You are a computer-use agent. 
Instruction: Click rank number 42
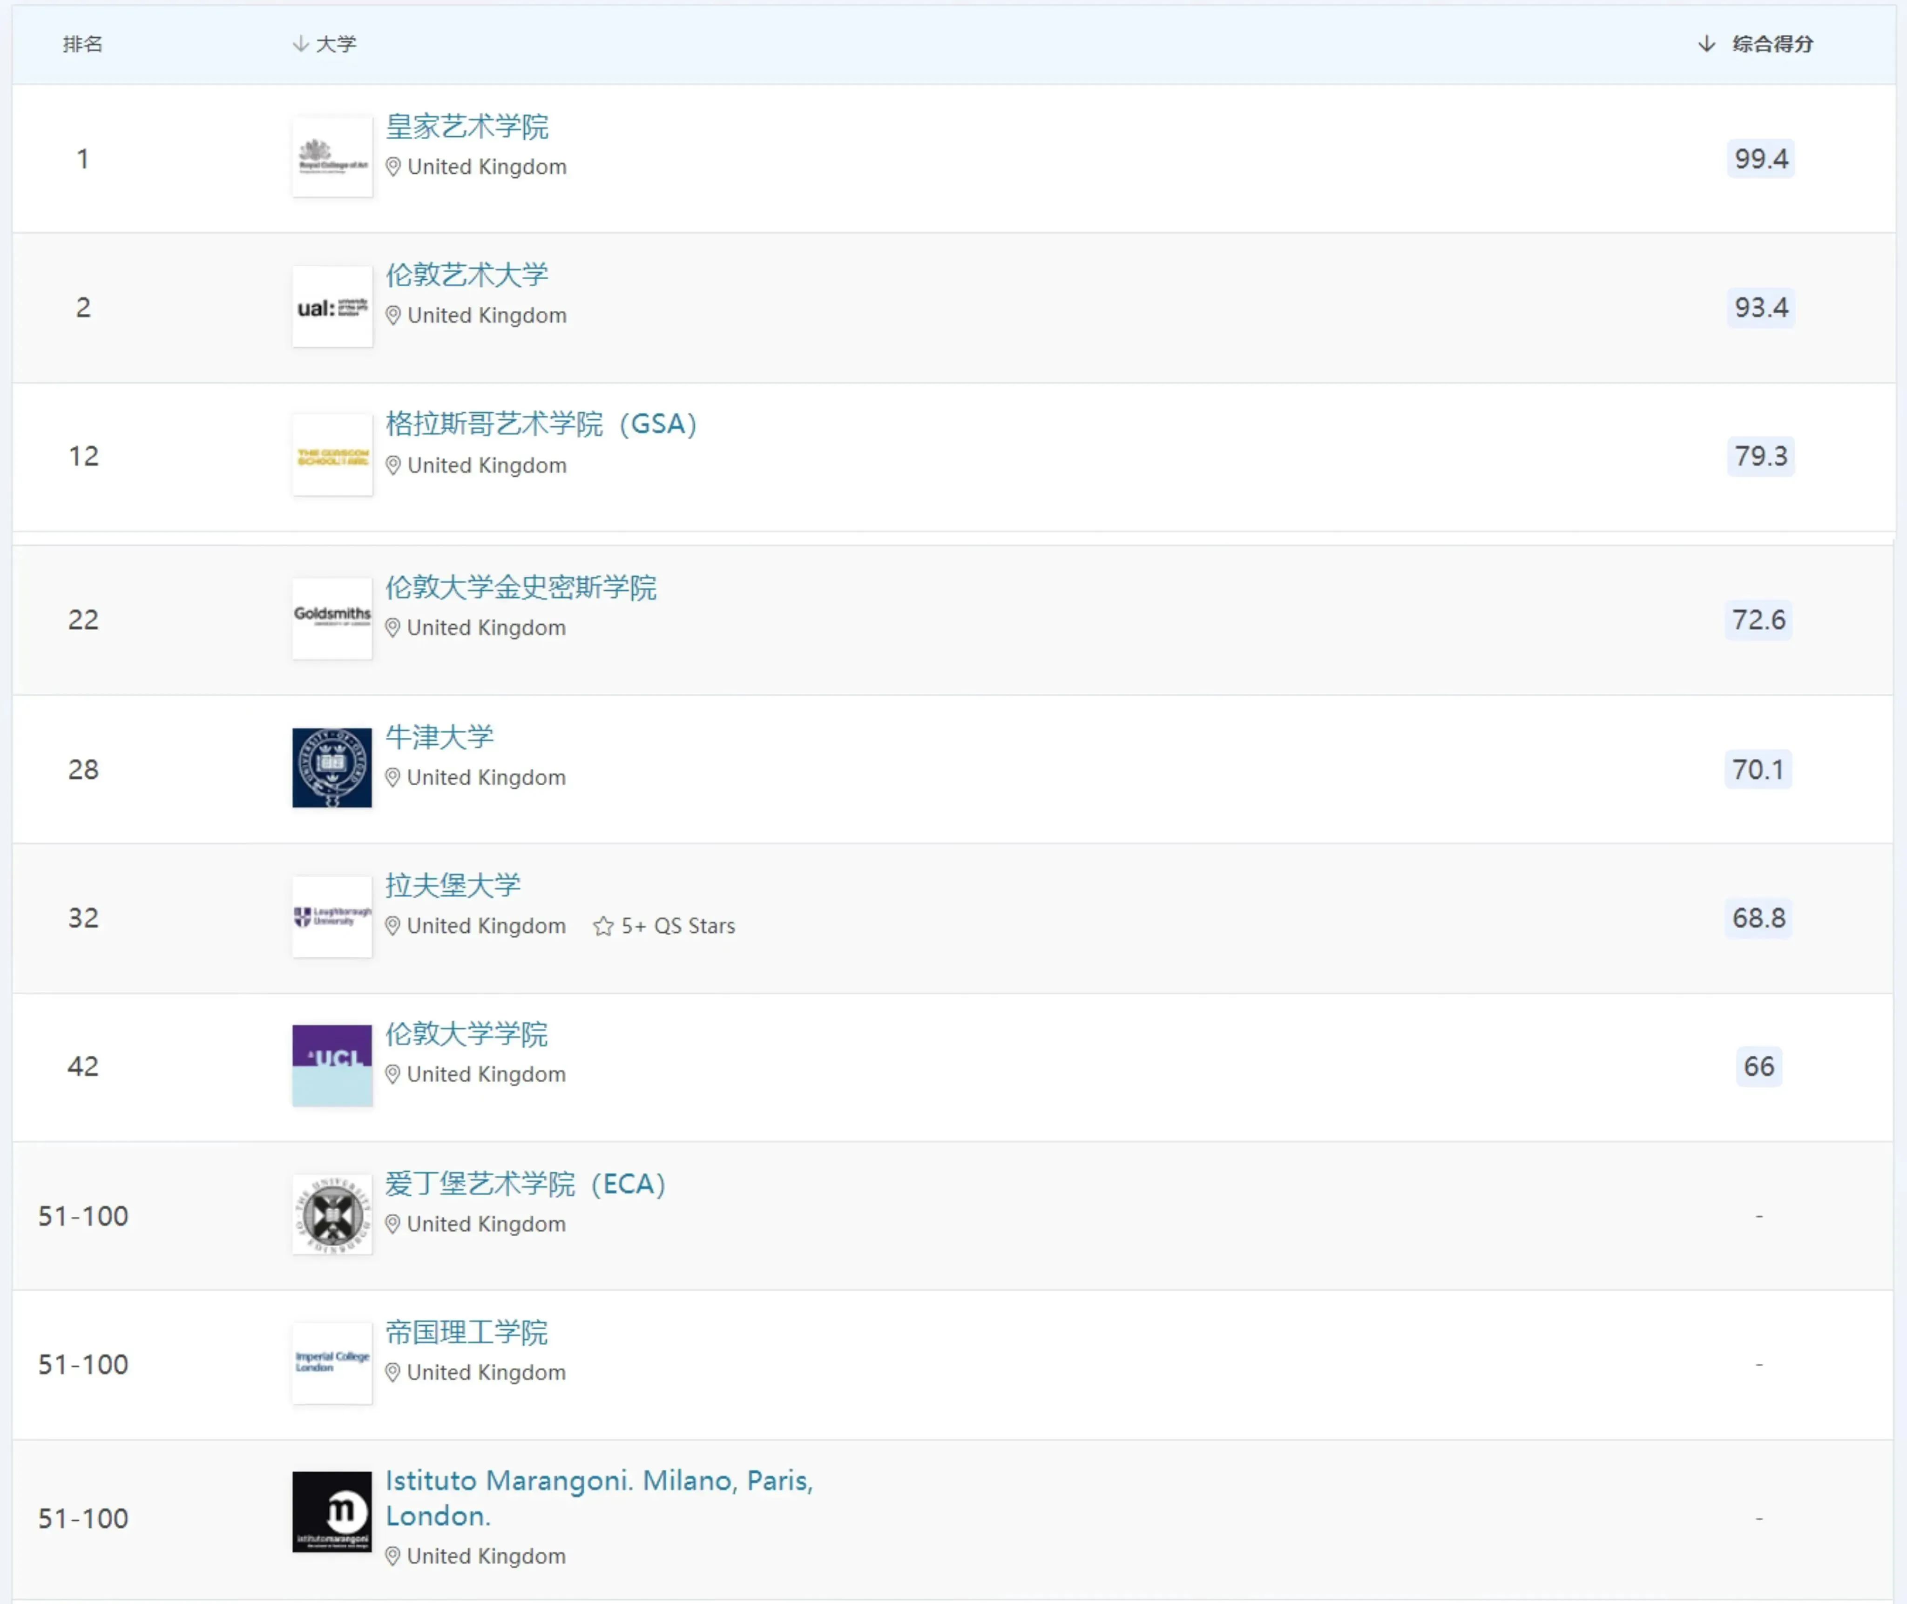coord(83,1066)
